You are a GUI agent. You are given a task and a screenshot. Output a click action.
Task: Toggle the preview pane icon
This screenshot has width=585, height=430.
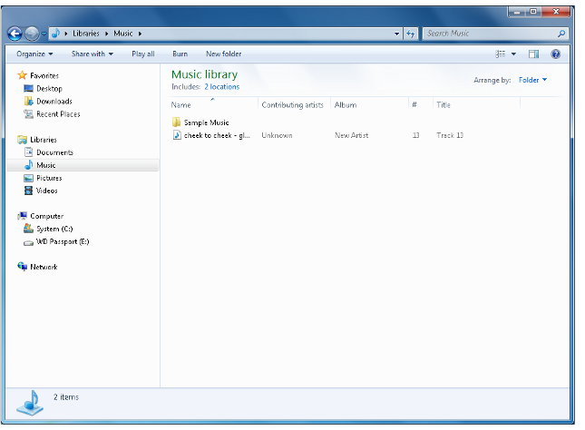533,54
